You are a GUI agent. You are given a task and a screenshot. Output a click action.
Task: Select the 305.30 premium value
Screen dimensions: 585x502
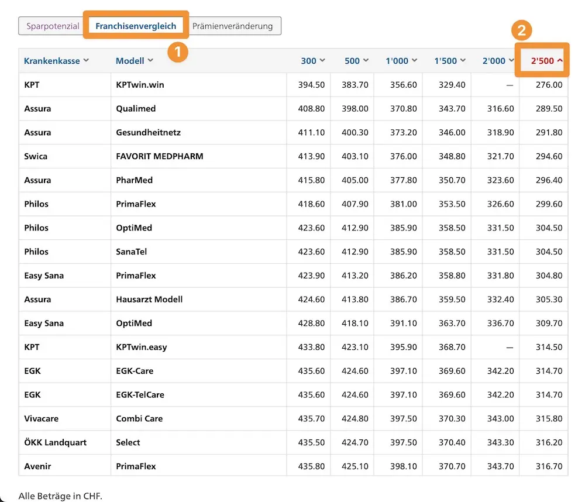point(549,300)
